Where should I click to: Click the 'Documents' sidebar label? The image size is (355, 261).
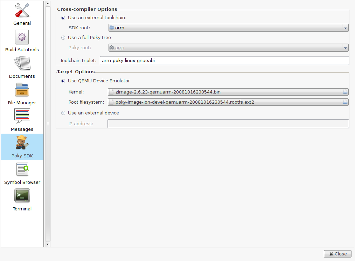[22, 76]
